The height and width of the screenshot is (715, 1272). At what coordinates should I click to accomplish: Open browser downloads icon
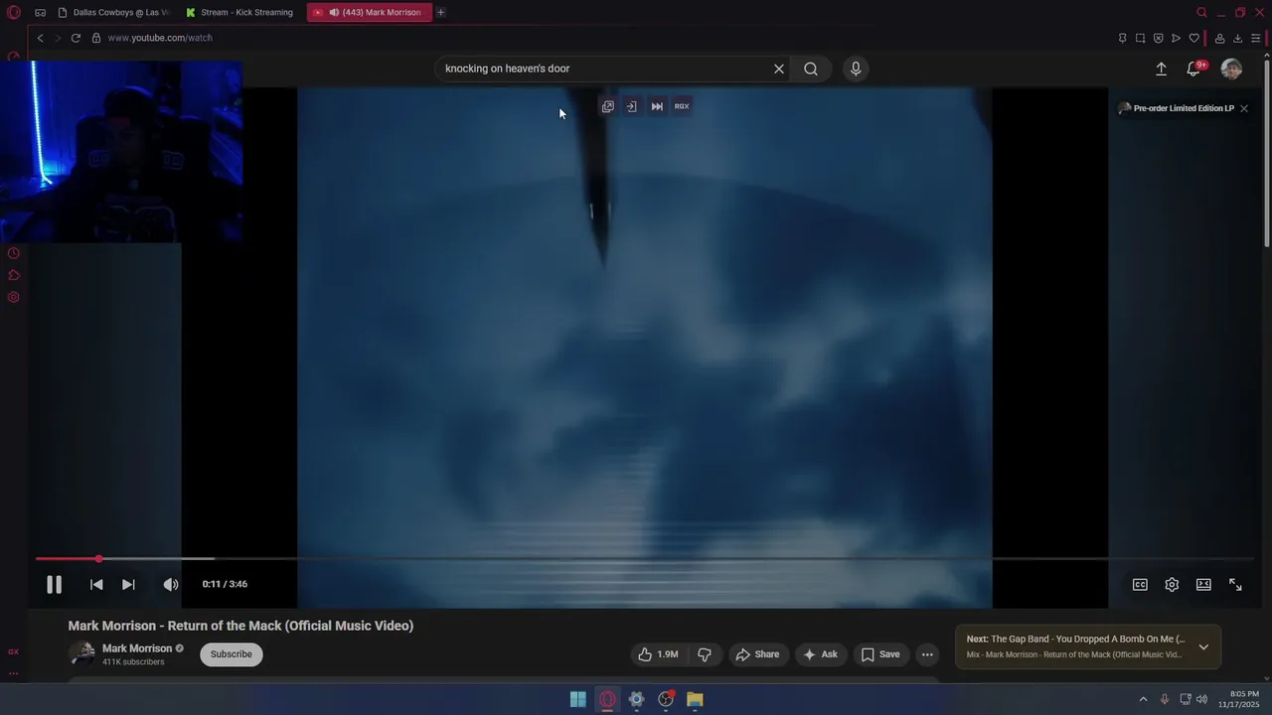(1237, 38)
